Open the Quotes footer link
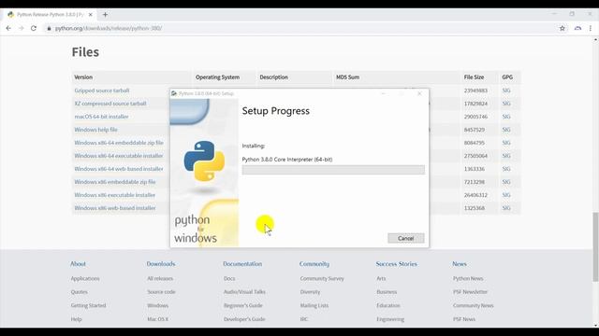Image resolution: width=599 pixels, height=336 pixels. 79,292
